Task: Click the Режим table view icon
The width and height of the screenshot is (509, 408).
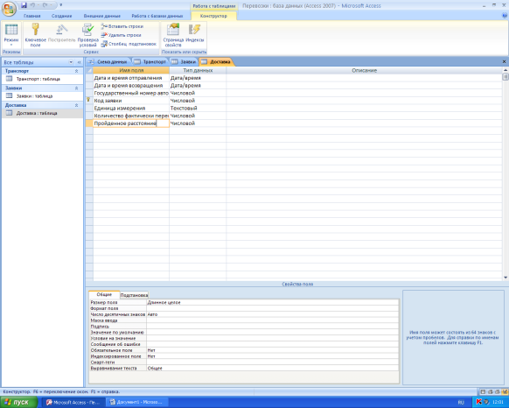Action: point(11,30)
